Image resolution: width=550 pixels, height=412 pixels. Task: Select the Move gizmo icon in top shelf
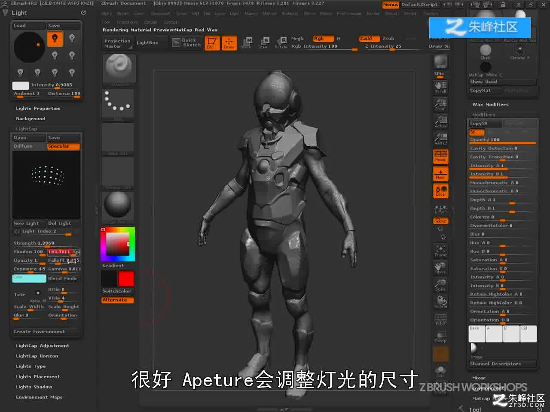(246, 43)
